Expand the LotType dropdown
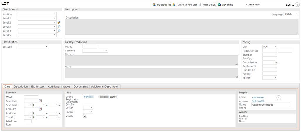301x132 pixels. click(33, 47)
